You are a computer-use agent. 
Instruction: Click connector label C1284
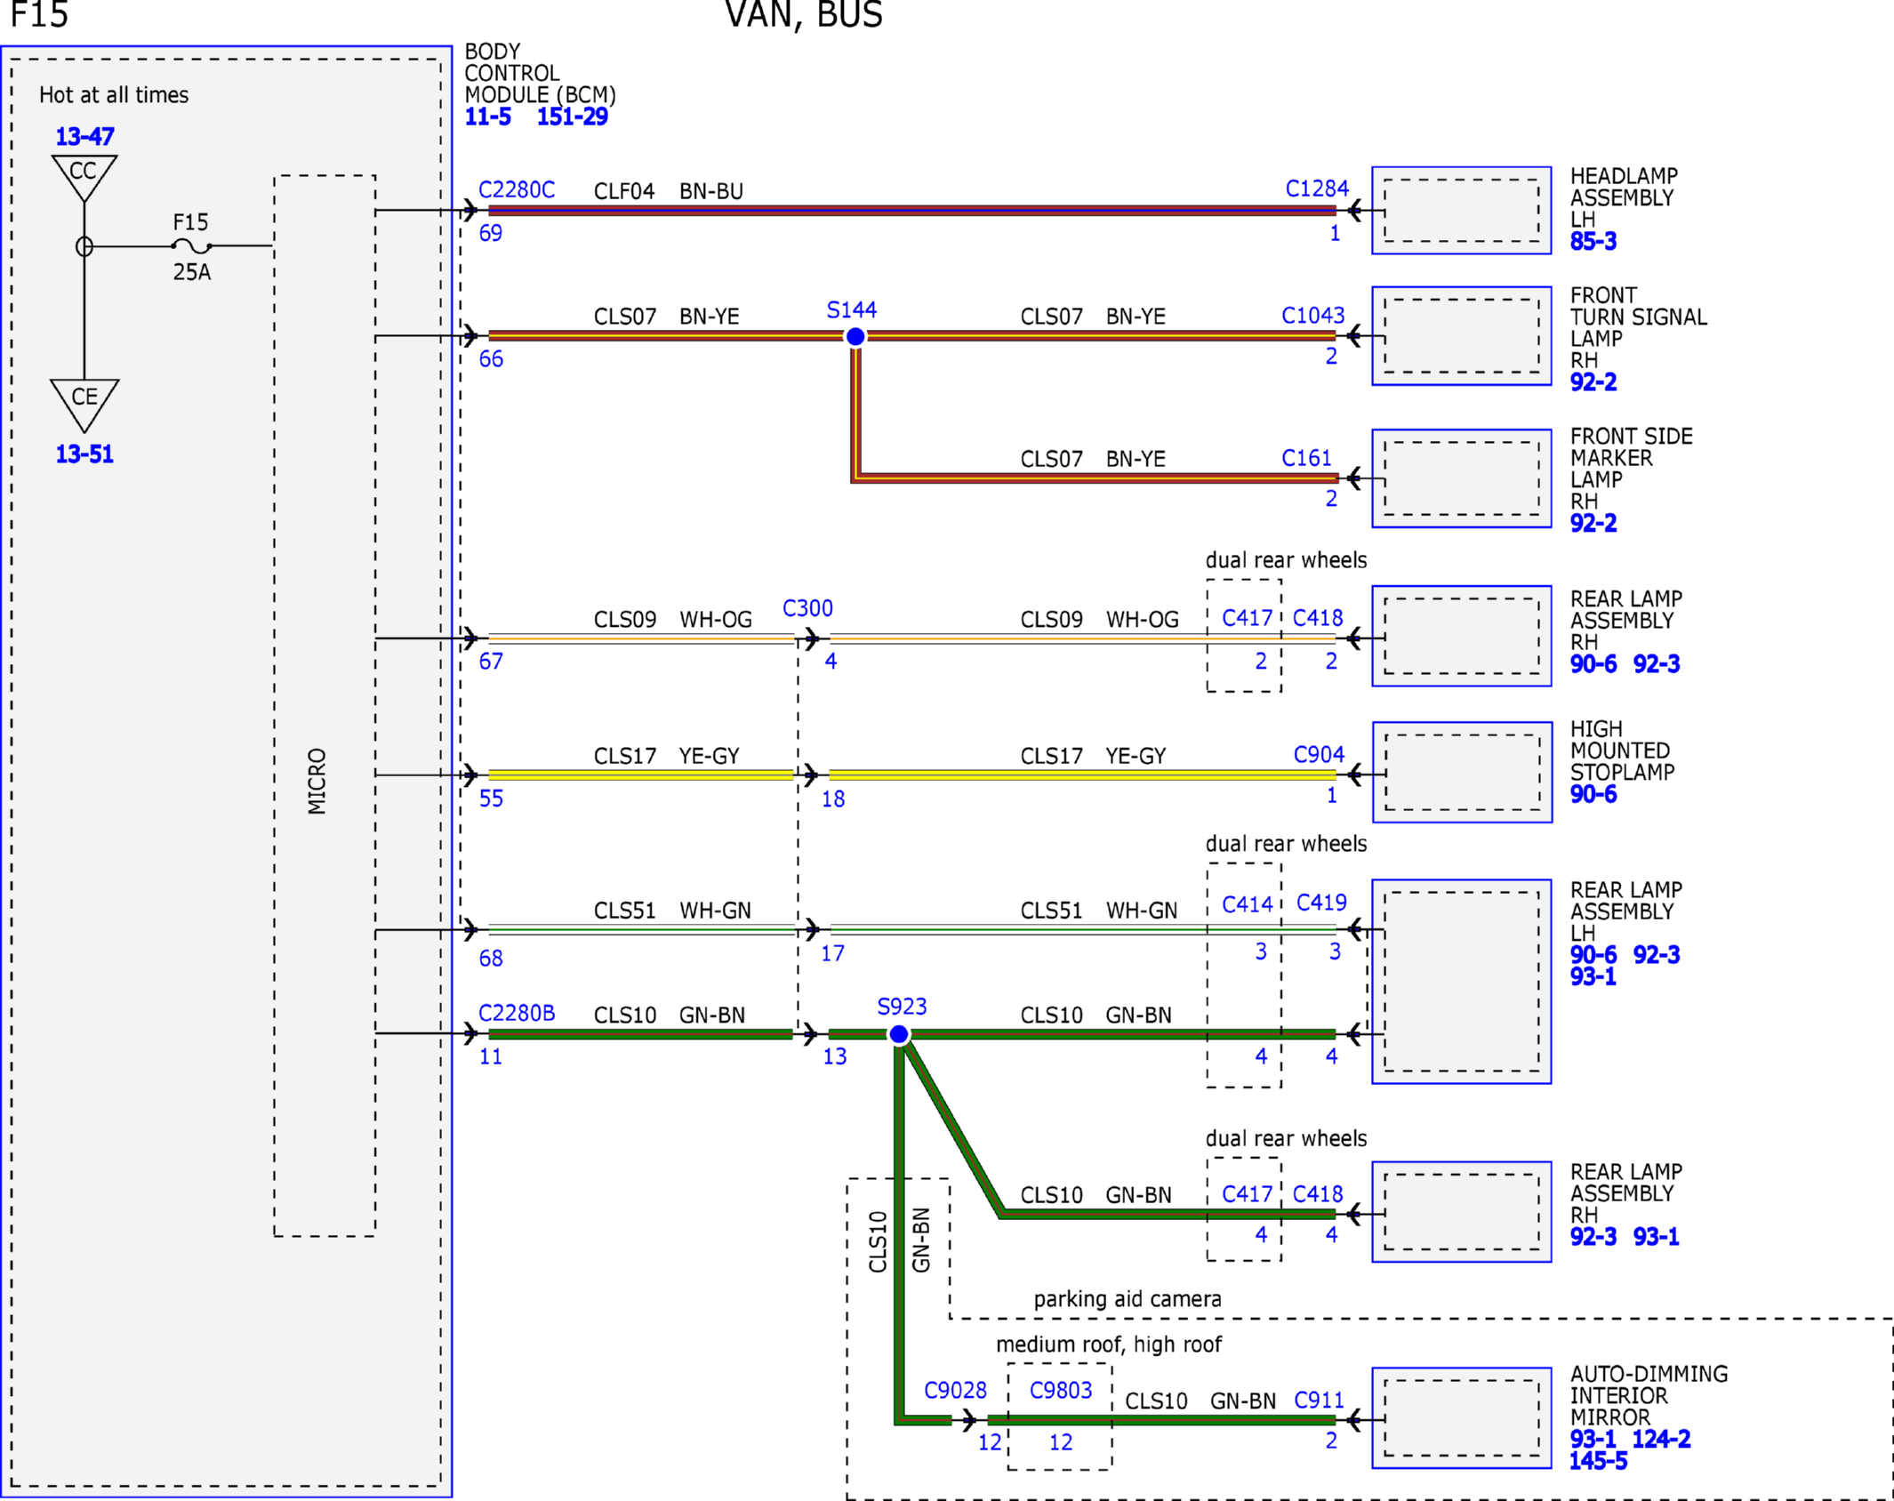[x=1317, y=189]
